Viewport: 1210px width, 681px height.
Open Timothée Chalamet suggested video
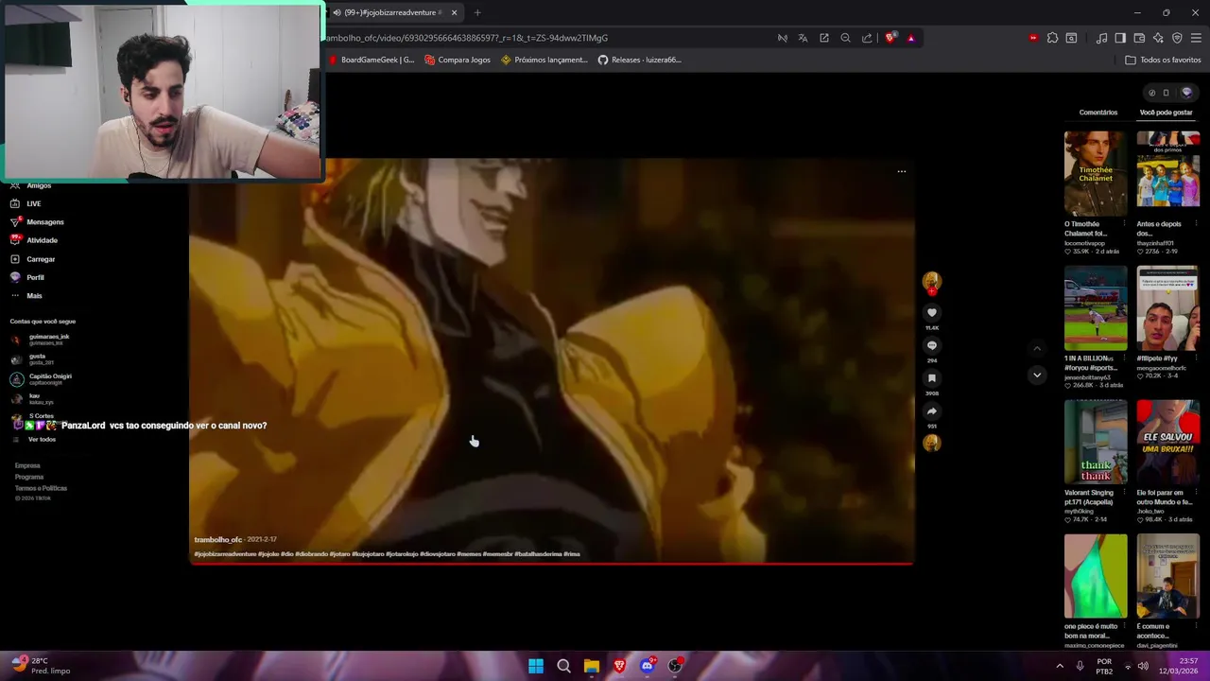coord(1096,174)
